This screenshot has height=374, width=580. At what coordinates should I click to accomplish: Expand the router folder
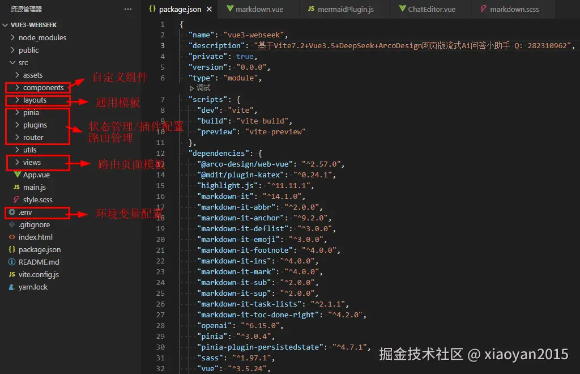pyautogui.click(x=17, y=137)
